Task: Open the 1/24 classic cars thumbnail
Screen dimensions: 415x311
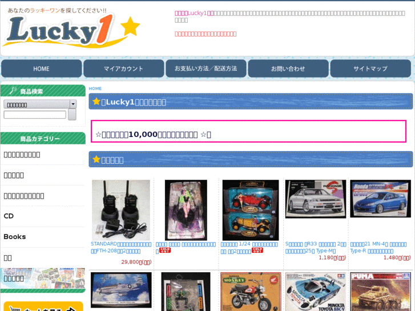Action: click(x=251, y=210)
